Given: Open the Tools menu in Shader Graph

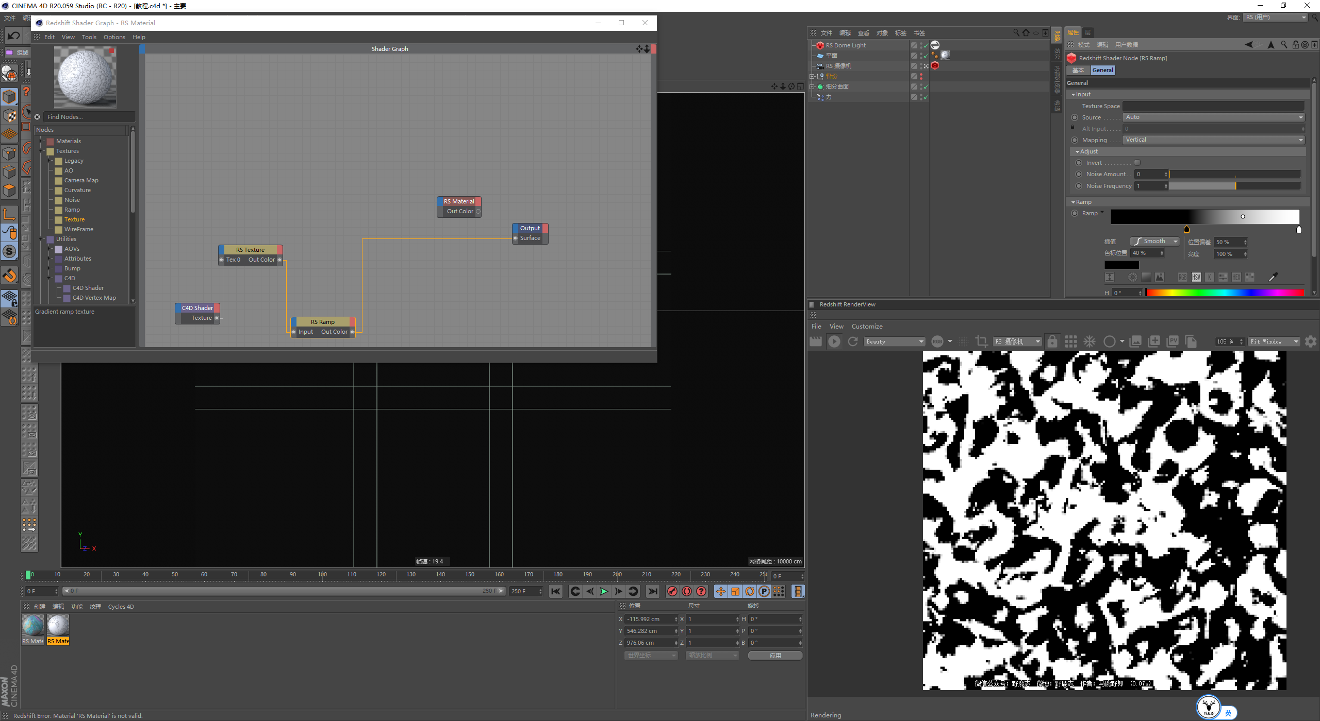Looking at the screenshot, I should tap(89, 37).
